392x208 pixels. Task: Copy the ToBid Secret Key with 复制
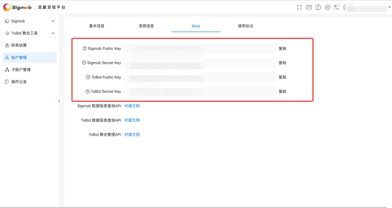(x=282, y=92)
